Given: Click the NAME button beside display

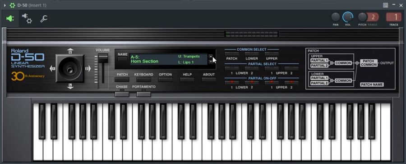Looking at the screenshot, I should pos(122,59).
